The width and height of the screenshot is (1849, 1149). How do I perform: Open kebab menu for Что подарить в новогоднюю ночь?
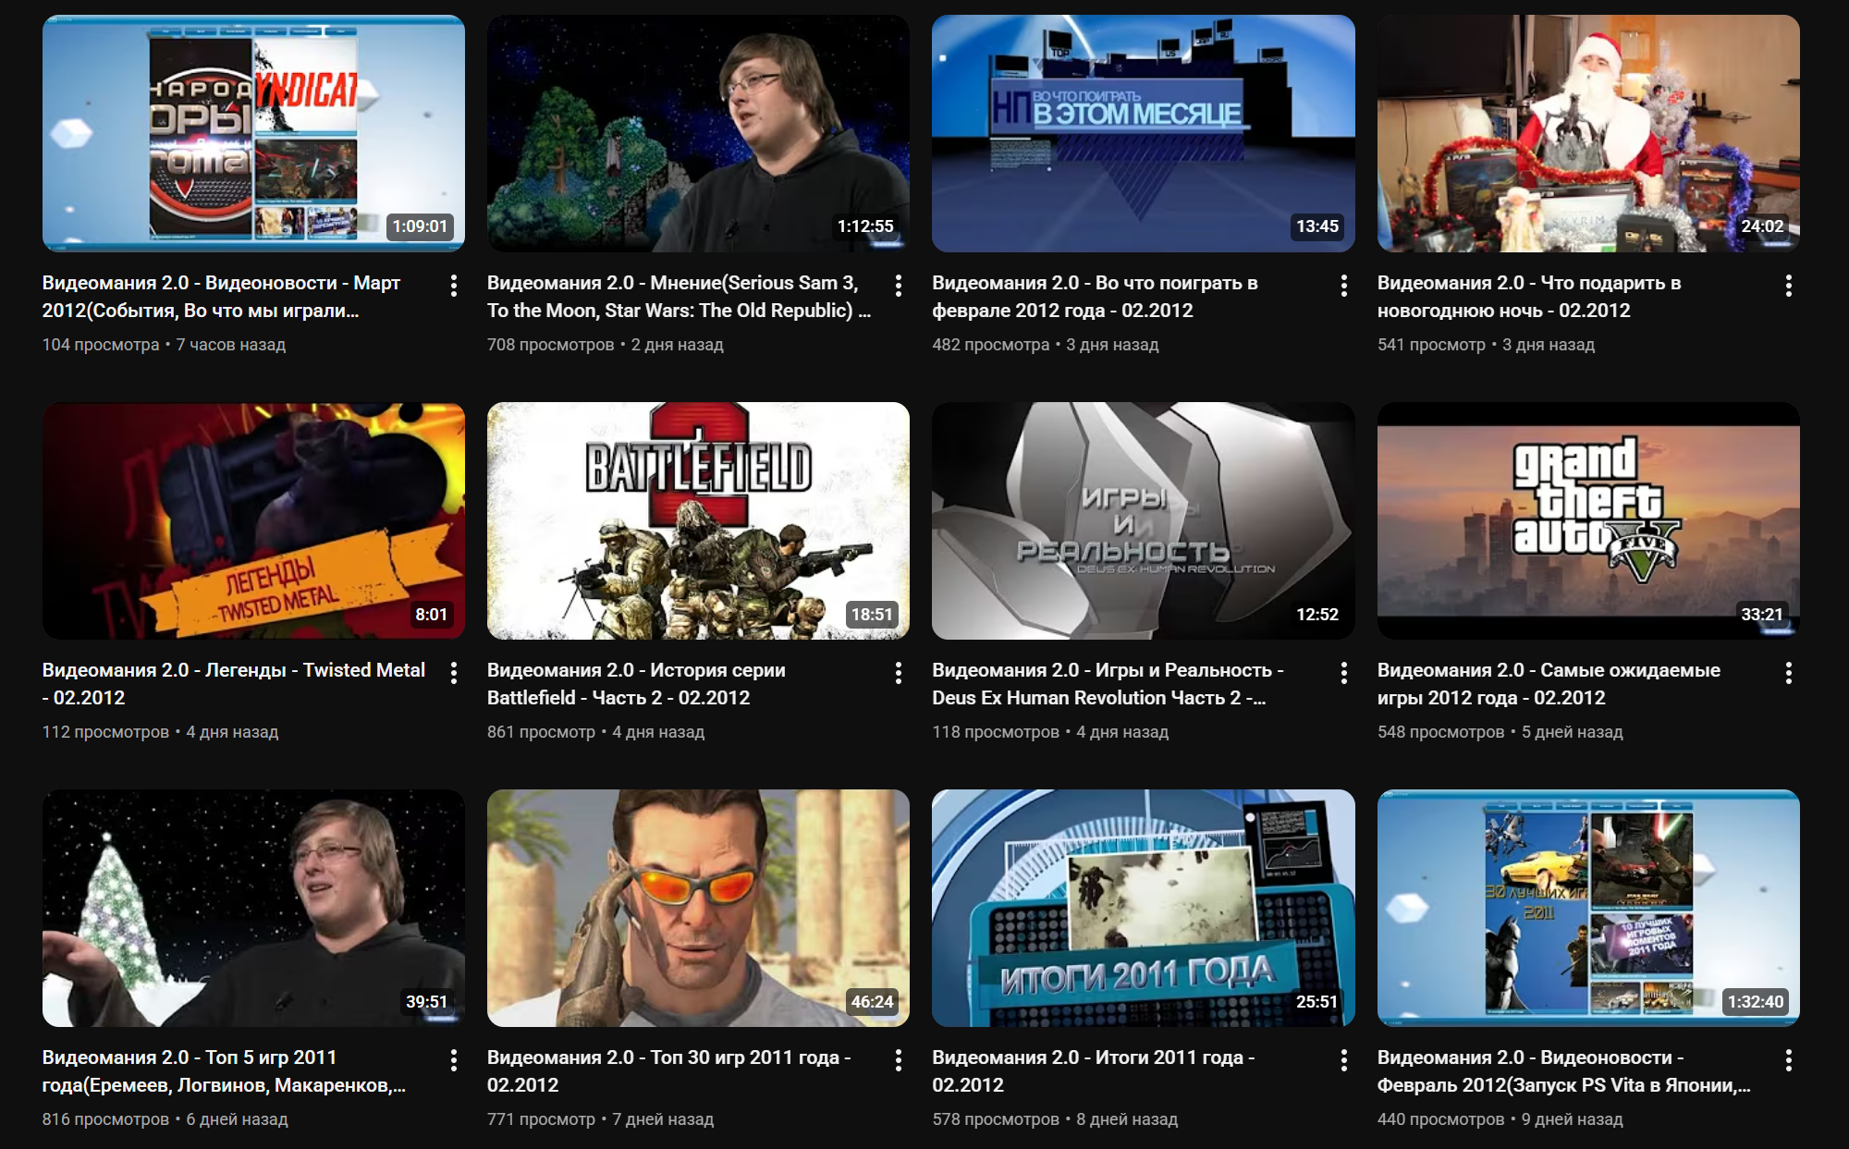1788,286
